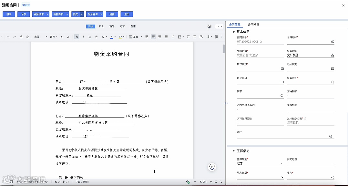348x186 pixels.
Task: Collapse the 主体信息 section
Action: click(x=233, y=150)
